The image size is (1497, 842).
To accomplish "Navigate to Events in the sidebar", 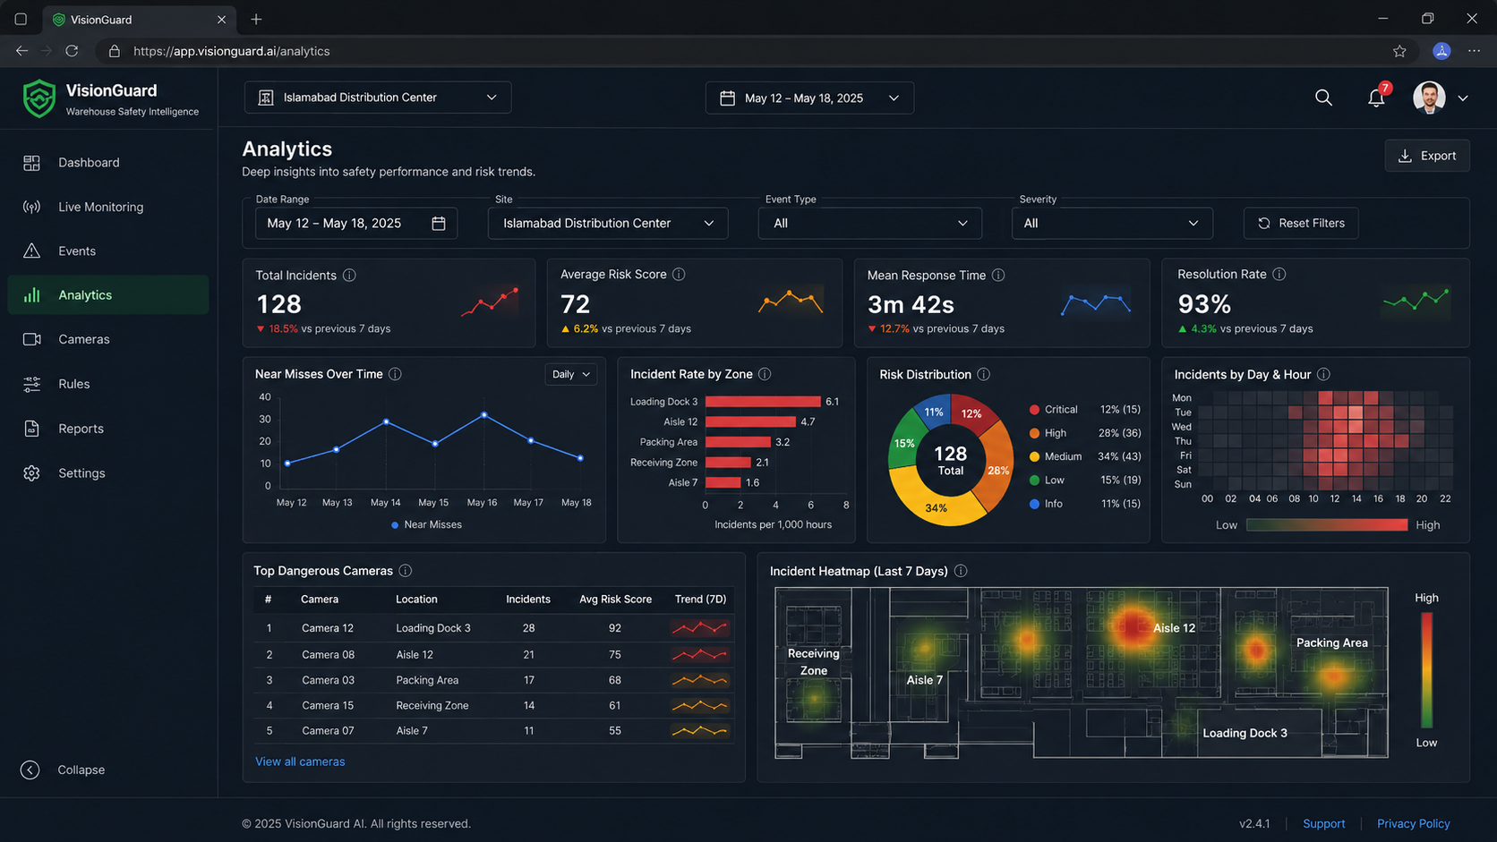I will (x=108, y=251).
